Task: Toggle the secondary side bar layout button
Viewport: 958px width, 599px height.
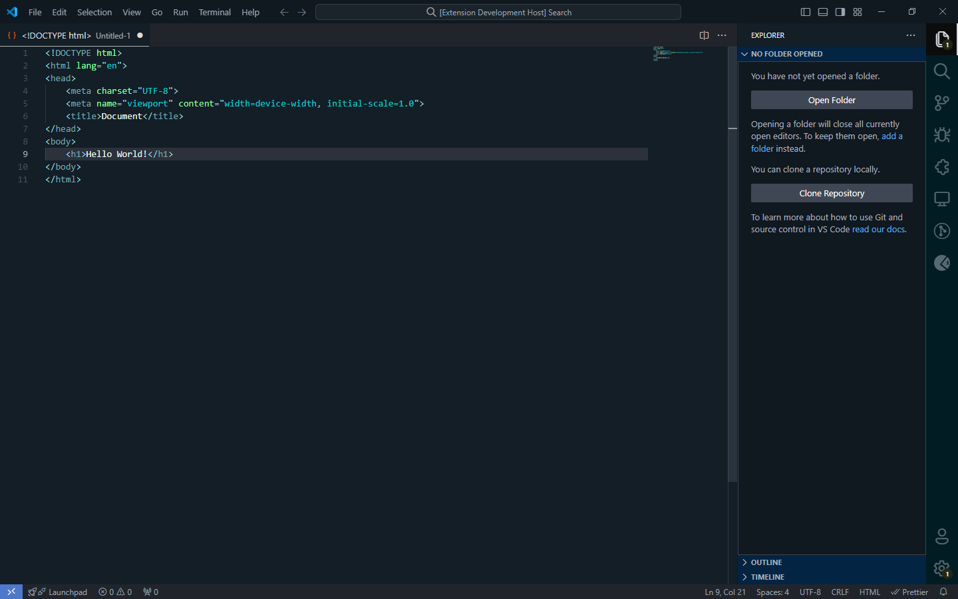Action: pos(840,12)
